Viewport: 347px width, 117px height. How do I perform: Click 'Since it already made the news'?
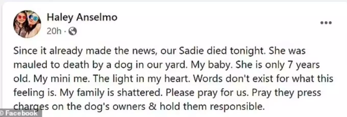(x=86, y=51)
